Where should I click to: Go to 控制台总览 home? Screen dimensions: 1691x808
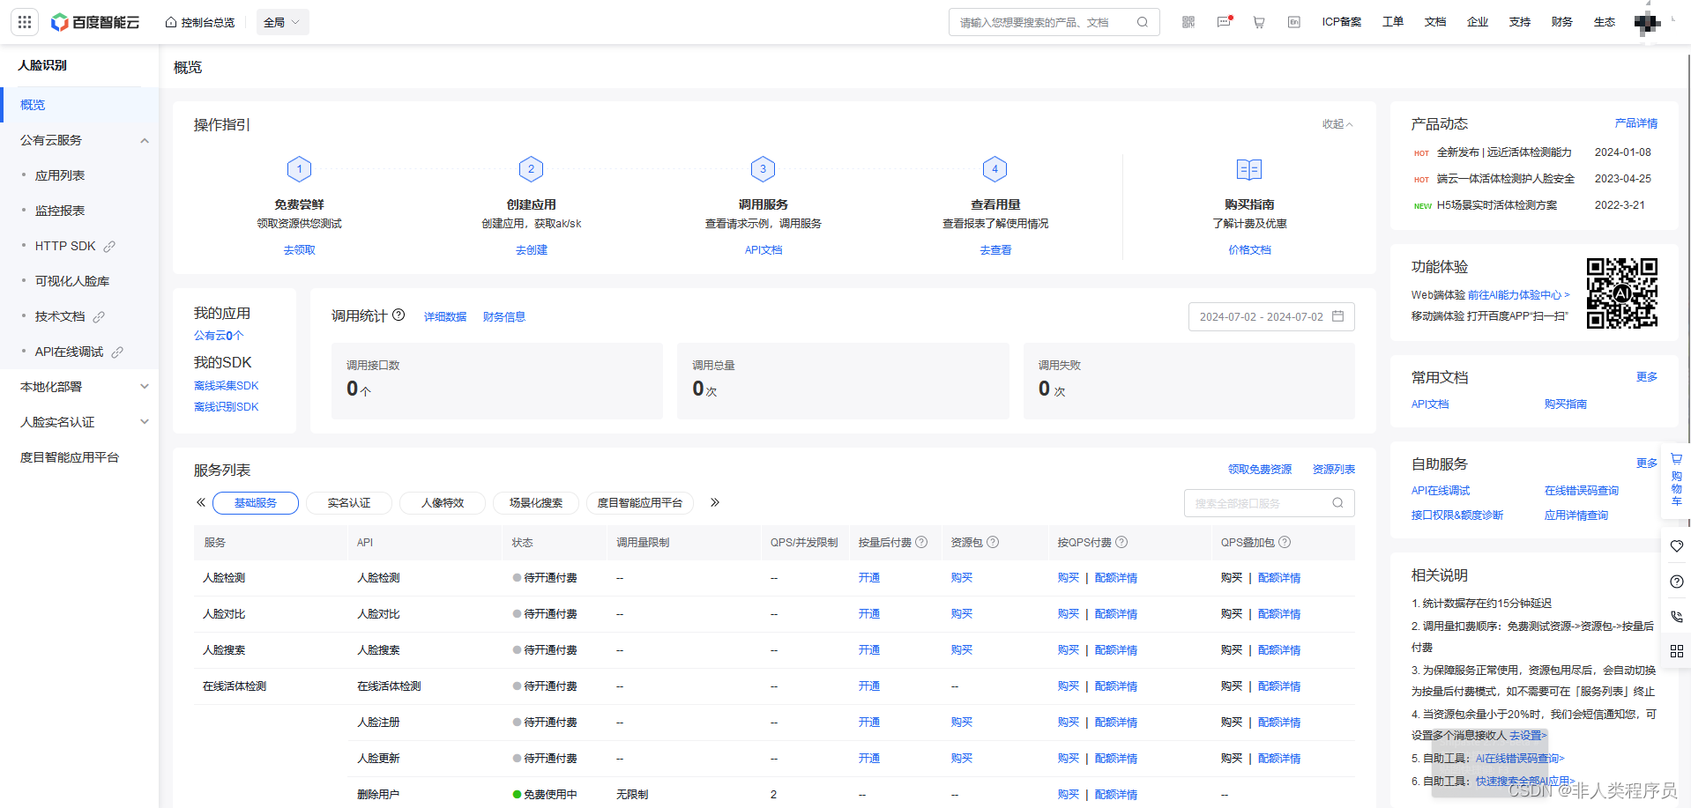[x=200, y=22]
